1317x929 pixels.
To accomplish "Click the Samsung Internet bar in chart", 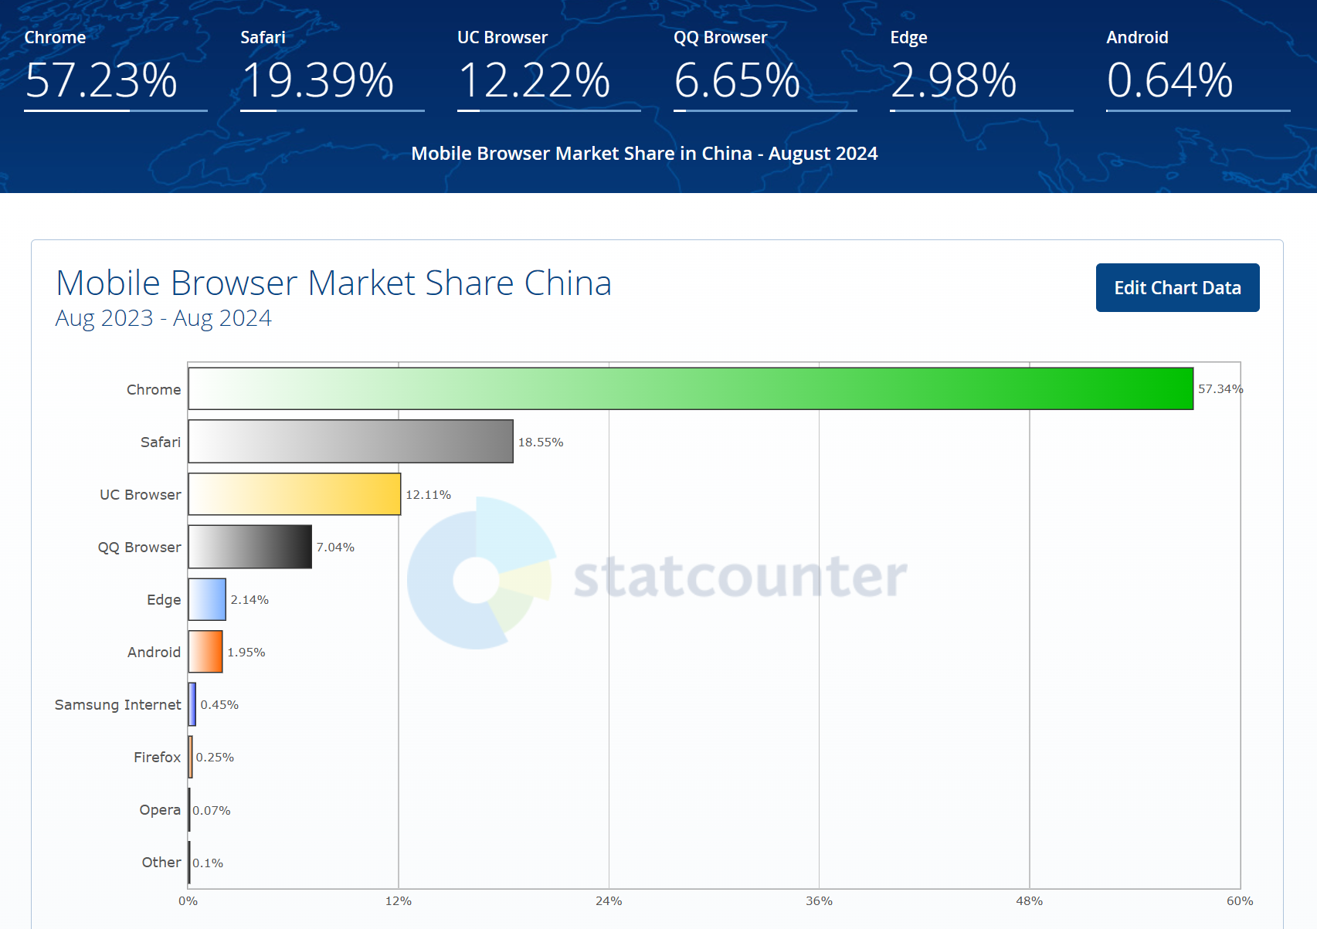I will pos(192,704).
